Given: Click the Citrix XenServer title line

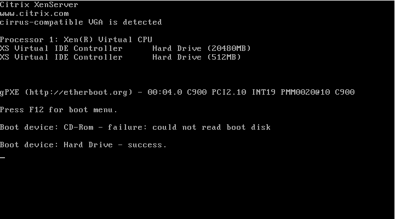Looking at the screenshot, I should pos(39,5).
